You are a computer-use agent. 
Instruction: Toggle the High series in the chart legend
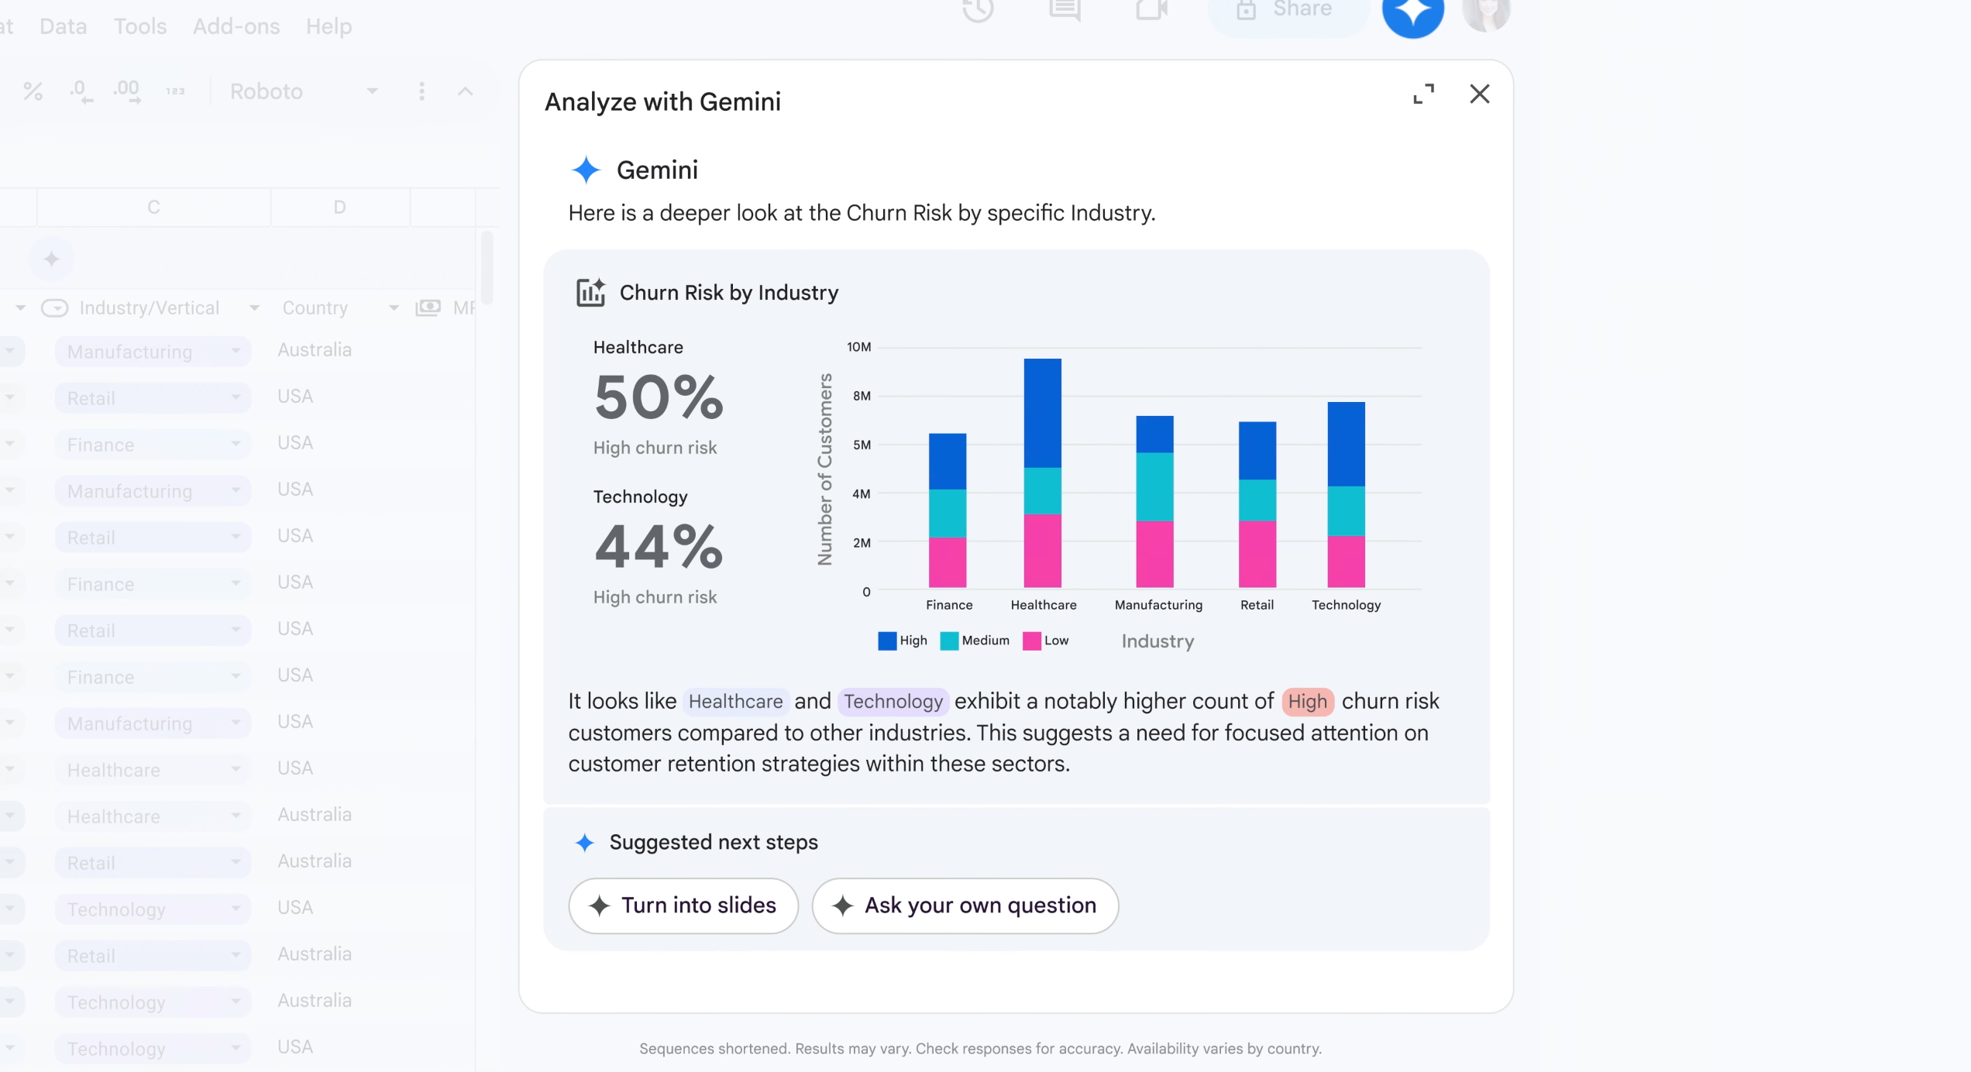click(x=901, y=640)
